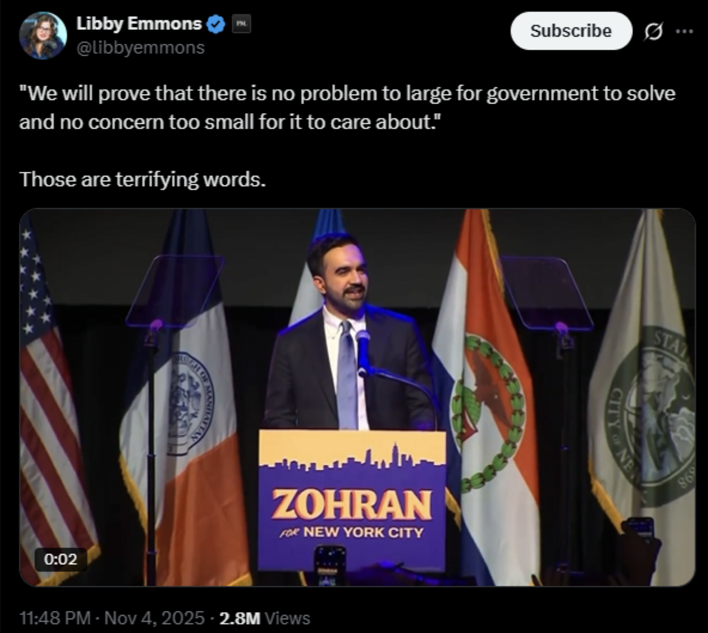
Task: Open the Grok slashed-circle icon
Action: [x=653, y=32]
